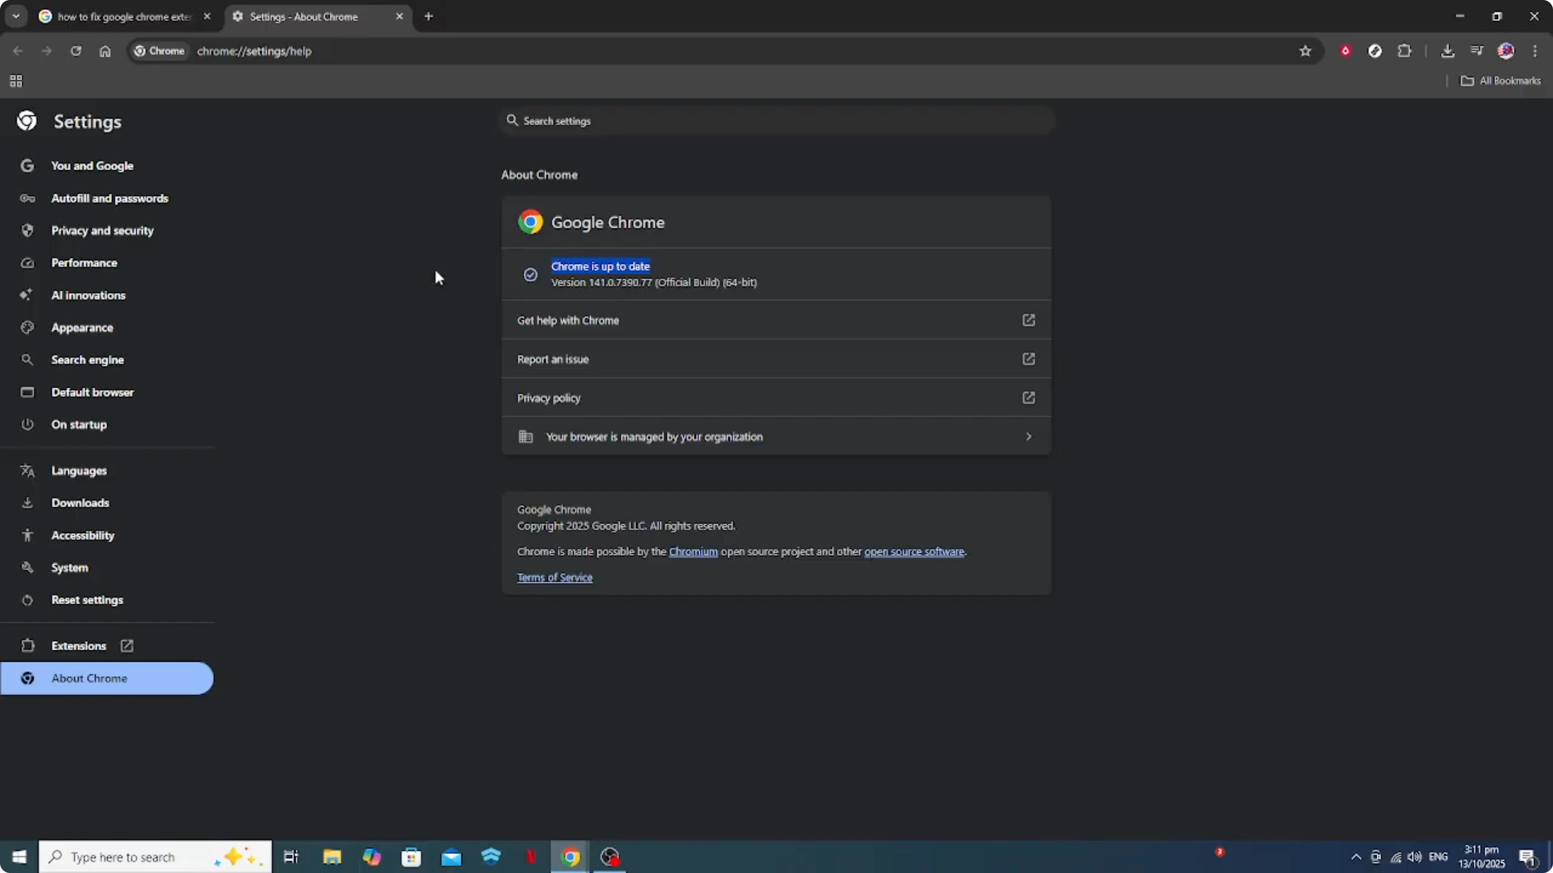Select Performance in the settings sidebar
The width and height of the screenshot is (1553, 873).
[84, 263]
